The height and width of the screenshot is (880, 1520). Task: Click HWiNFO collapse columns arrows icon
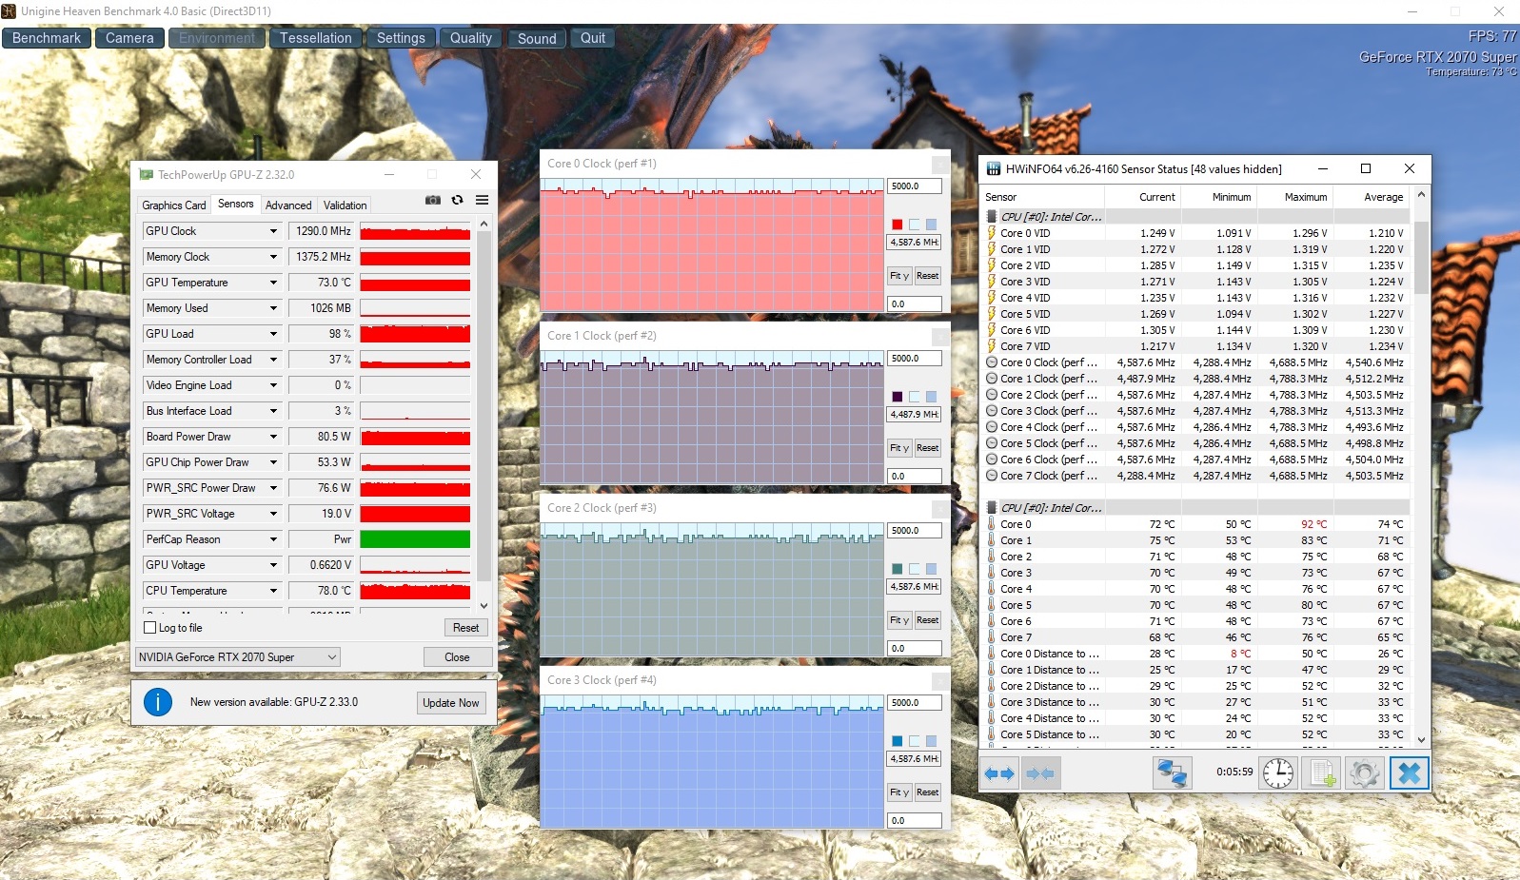click(1041, 773)
